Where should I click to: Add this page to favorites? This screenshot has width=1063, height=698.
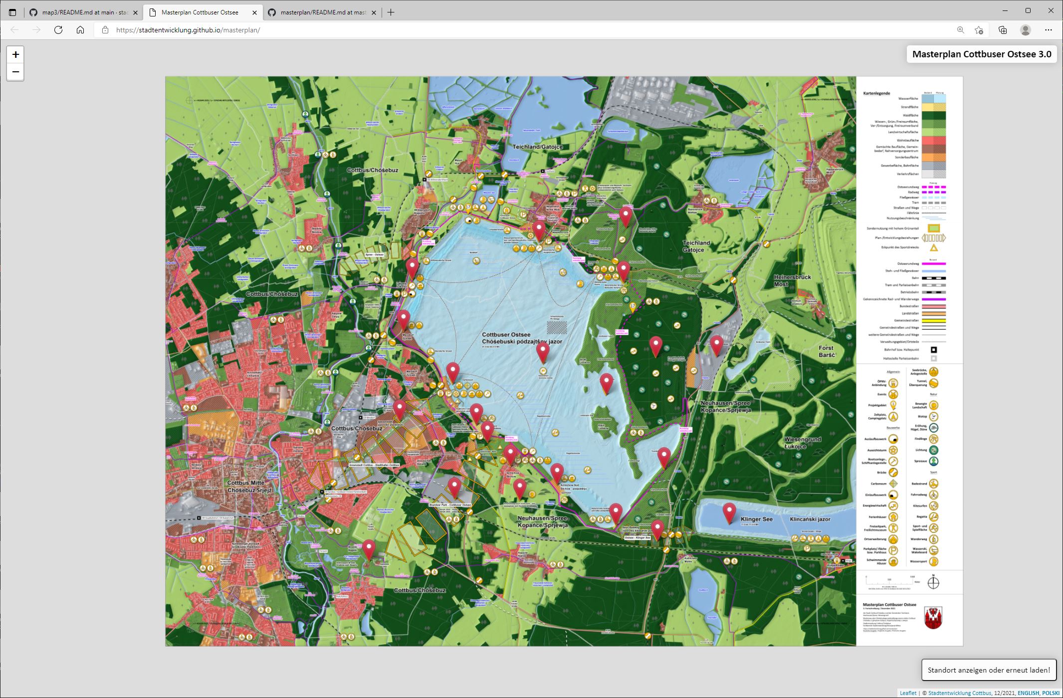979,30
